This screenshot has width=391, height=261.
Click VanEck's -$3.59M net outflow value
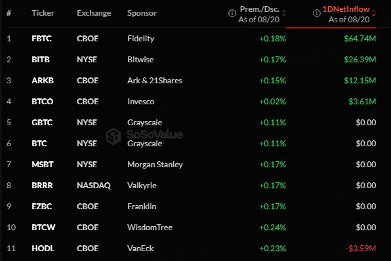[x=361, y=249]
